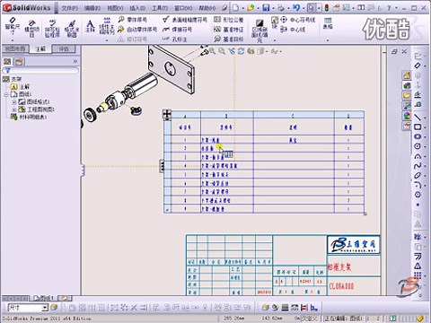Insert Hole Callout (孔标注)
The image size is (431, 323).
click(175, 39)
